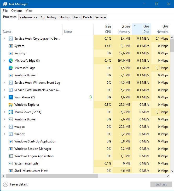
Task: Sort by the Memory column header
Action: pos(122,29)
